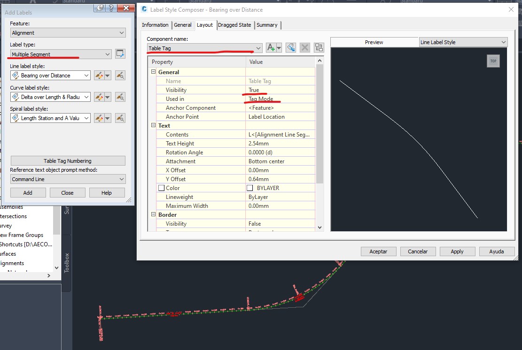
Task: Edit the Bearing over Distance line label style
Action: coord(99,75)
